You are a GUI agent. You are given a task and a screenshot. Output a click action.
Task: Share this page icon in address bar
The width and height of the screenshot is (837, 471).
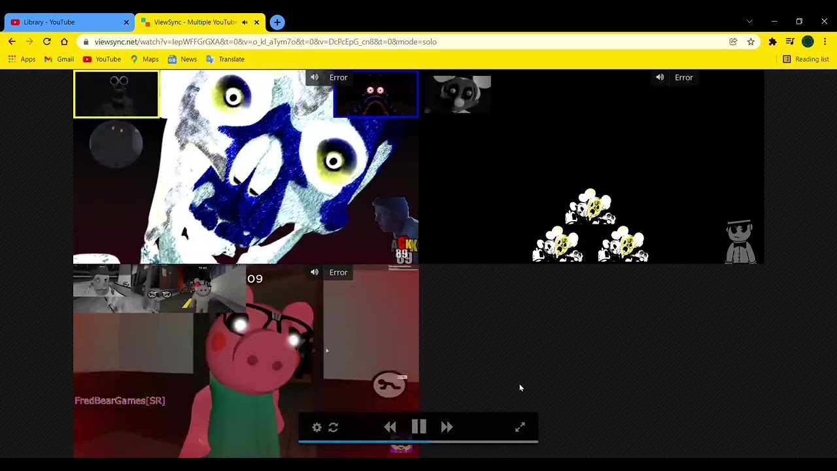733,42
